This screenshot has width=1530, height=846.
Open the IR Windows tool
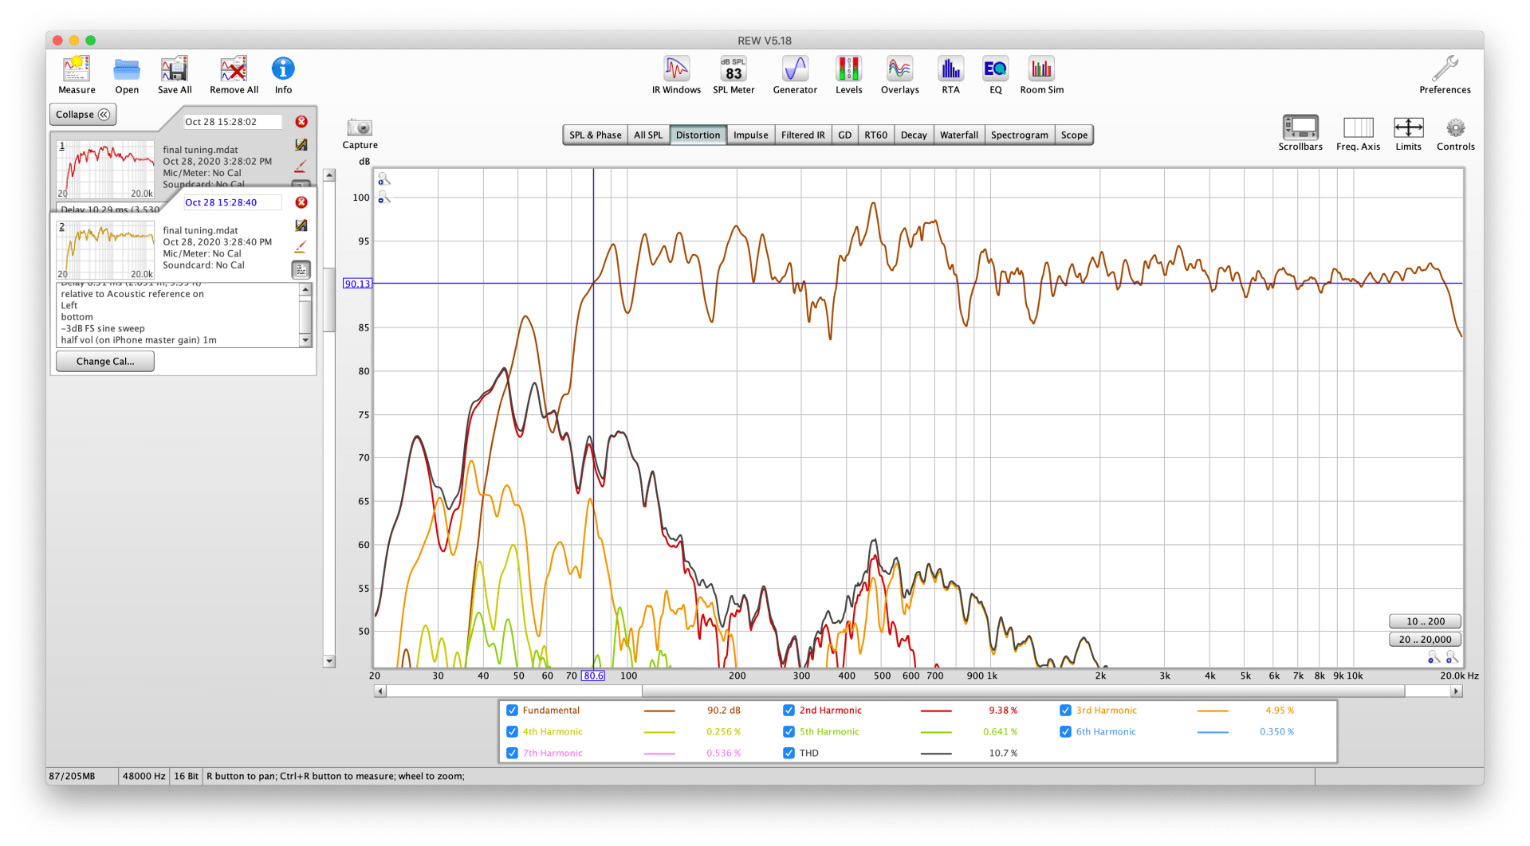click(676, 70)
